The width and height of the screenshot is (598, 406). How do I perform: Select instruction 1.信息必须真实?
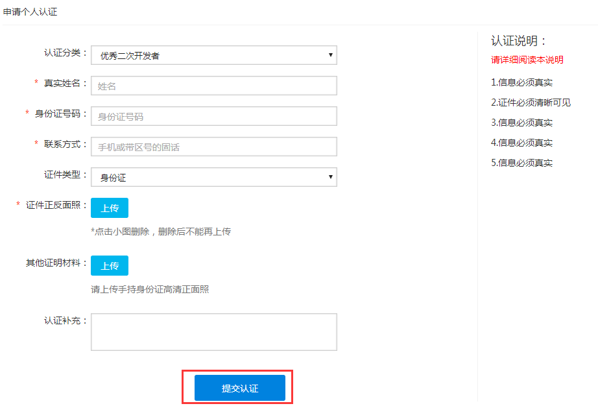pyautogui.click(x=521, y=82)
